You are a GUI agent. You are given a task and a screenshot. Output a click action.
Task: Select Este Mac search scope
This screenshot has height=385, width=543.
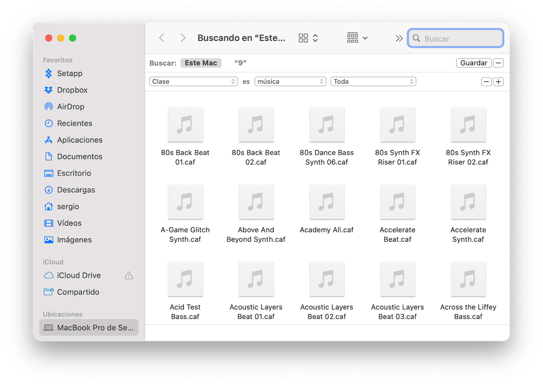coord(201,63)
